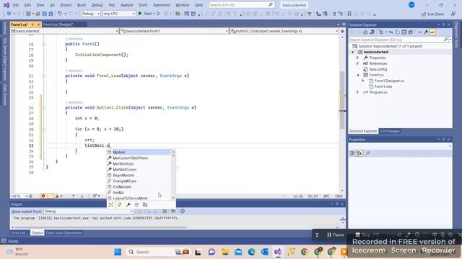Toggle word wrap in Output toolbar
462x259 pixels.
[173, 211]
